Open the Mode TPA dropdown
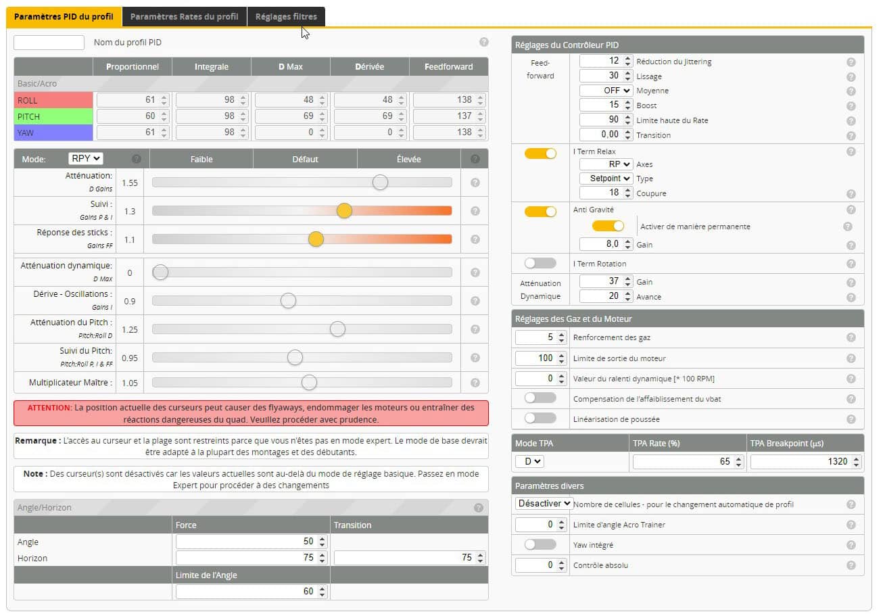This screenshot has width=885, height=616. pyautogui.click(x=529, y=461)
